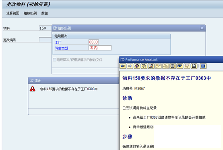This screenshot has width=223, height=150.
Task: Click the 错误 dialog title icon
Action: (x=31, y=81)
